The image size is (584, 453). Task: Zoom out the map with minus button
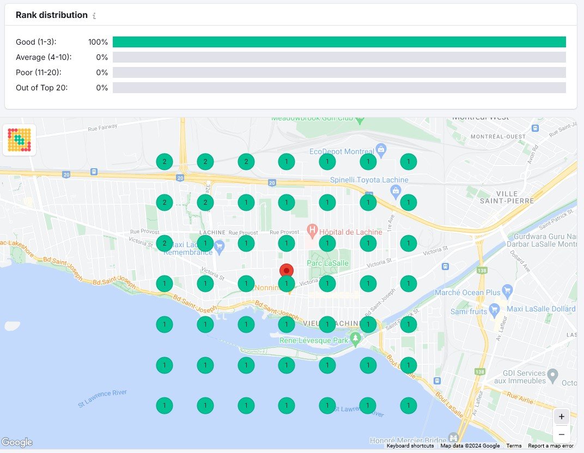561,434
